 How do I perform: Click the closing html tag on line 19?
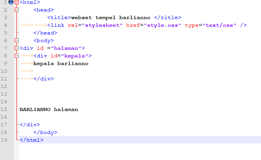tap(31, 140)
